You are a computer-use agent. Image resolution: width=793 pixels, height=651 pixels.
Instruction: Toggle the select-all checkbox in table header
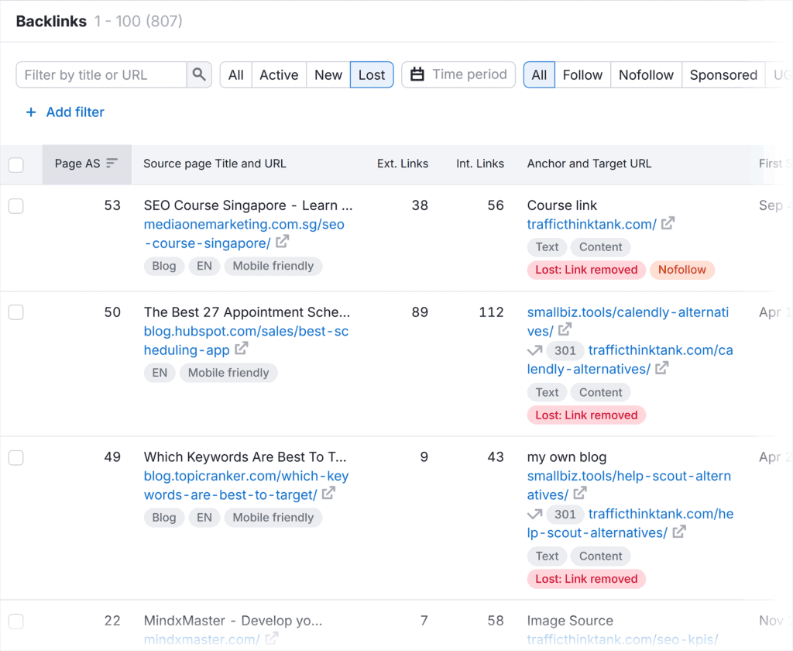pyautogui.click(x=16, y=164)
